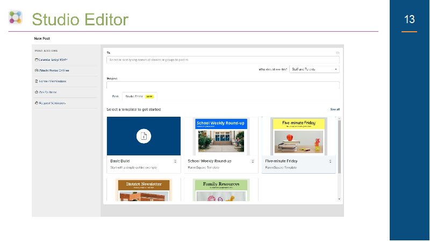Open Forms / Permissions add-on
This screenshot has width=430, height=242.
tap(51, 81)
